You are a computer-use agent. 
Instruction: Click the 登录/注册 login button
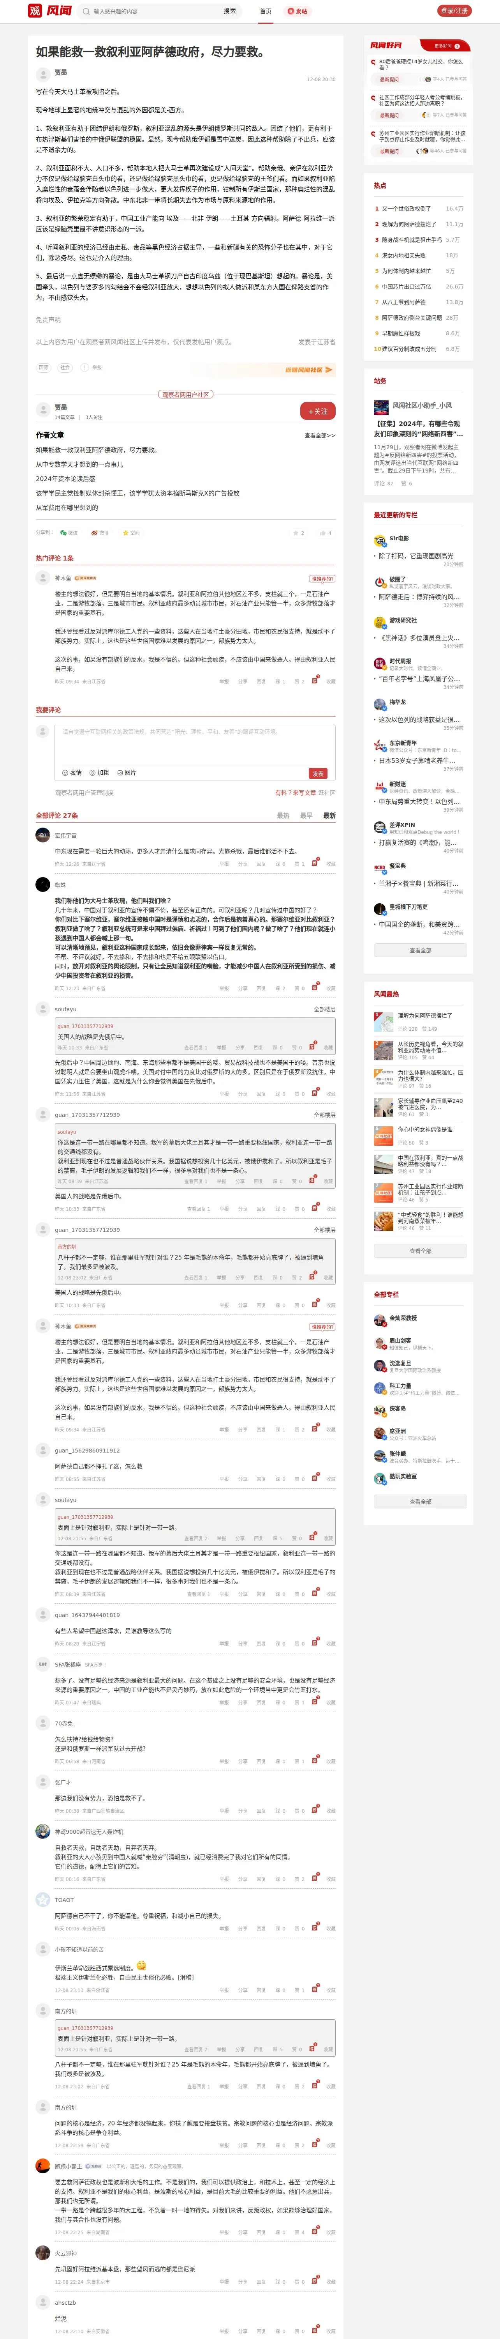[454, 11]
